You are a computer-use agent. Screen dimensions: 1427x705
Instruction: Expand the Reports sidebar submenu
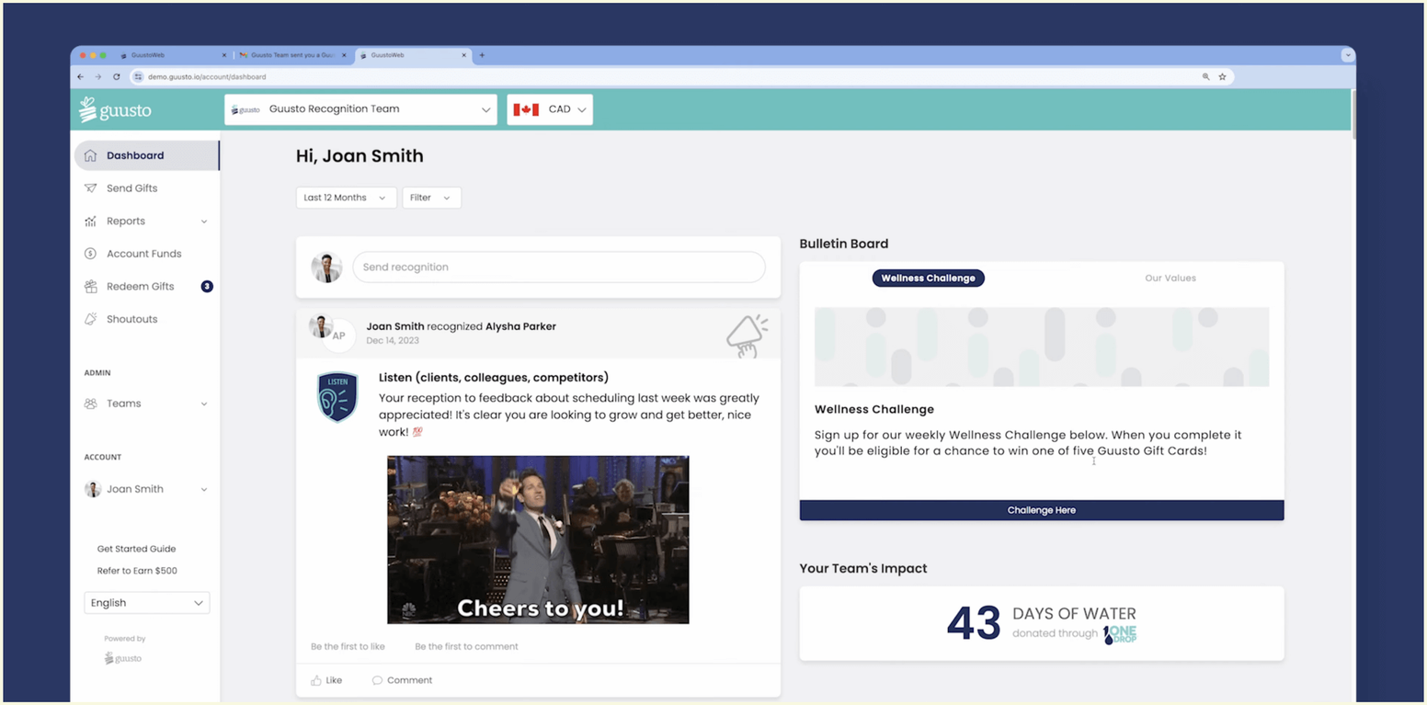[x=147, y=222]
